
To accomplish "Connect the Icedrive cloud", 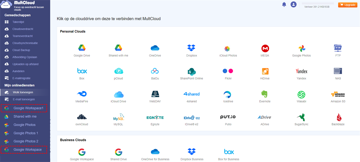I will click(227, 94).
